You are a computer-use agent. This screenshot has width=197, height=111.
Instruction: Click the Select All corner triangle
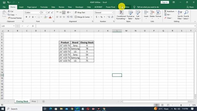point(2,31)
